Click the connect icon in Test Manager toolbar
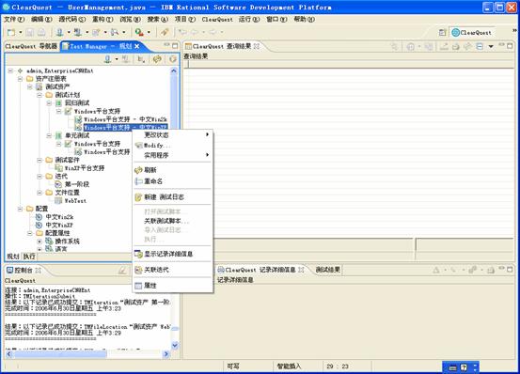Viewport: 520px width, 374px height. [107, 59]
